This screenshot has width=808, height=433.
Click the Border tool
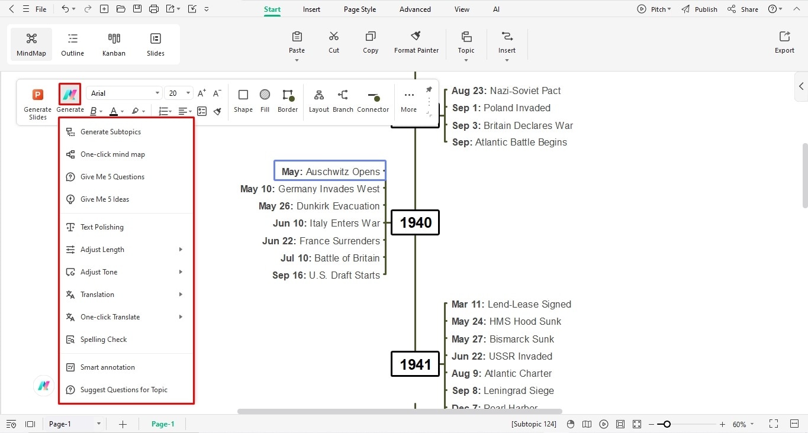click(288, 100)
